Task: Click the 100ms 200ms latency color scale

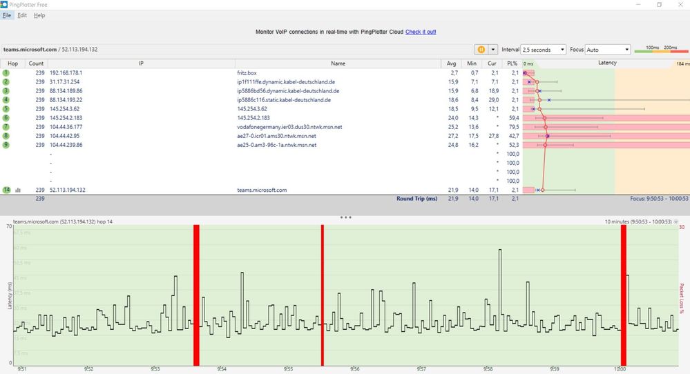Action: [x=661, y=49]
